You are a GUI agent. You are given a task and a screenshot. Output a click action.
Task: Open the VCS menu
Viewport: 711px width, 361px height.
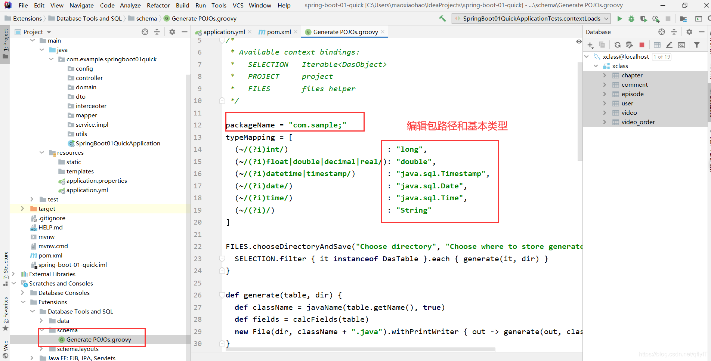click(238, 5)
